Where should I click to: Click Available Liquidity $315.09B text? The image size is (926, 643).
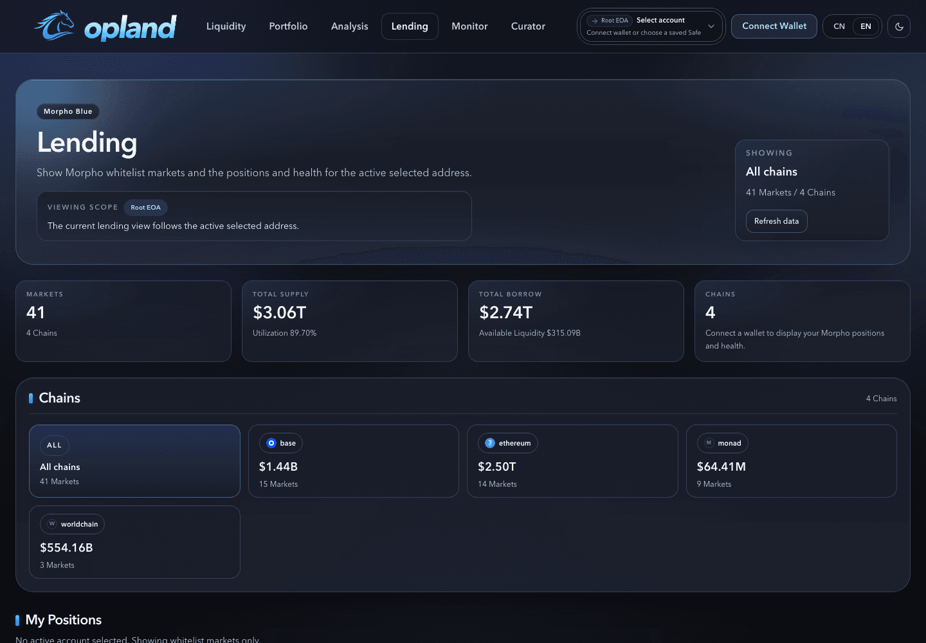(x=530, y=333)
